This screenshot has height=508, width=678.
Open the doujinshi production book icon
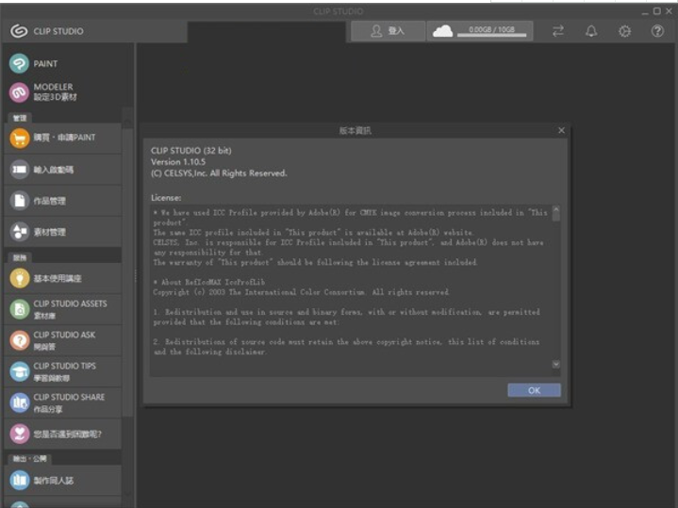(19, 480)
